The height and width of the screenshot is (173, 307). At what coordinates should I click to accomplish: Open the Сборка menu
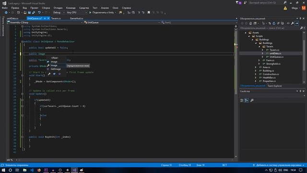click(46, 8)
